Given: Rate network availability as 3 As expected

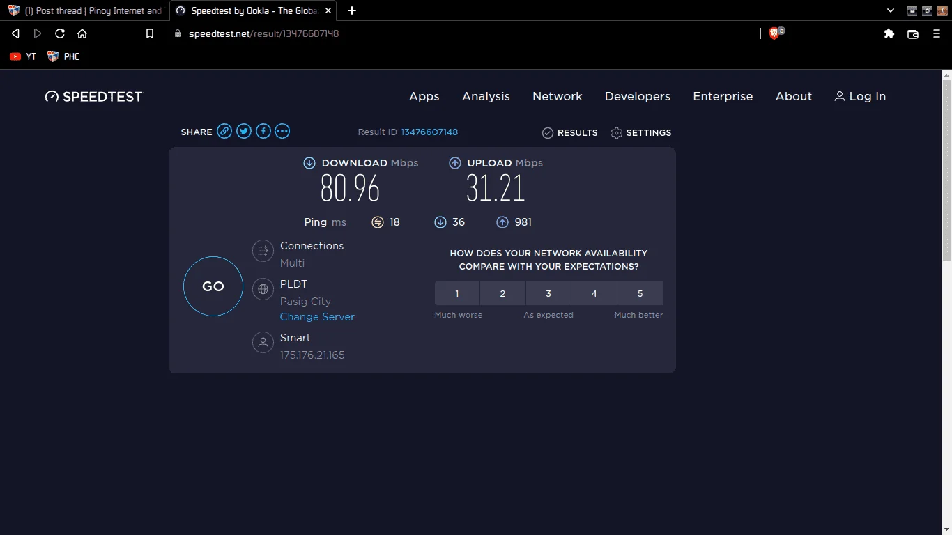Looking at the screenshot, I should tap(548, 293).
